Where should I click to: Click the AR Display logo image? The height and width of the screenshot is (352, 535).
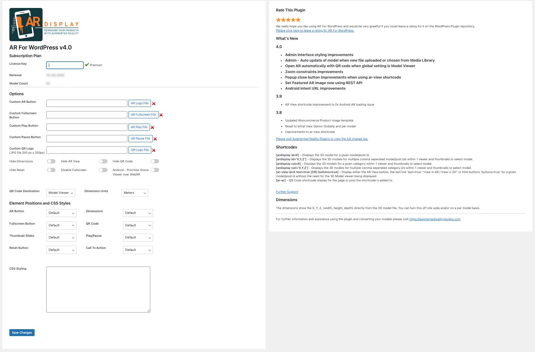pos(44,25)
